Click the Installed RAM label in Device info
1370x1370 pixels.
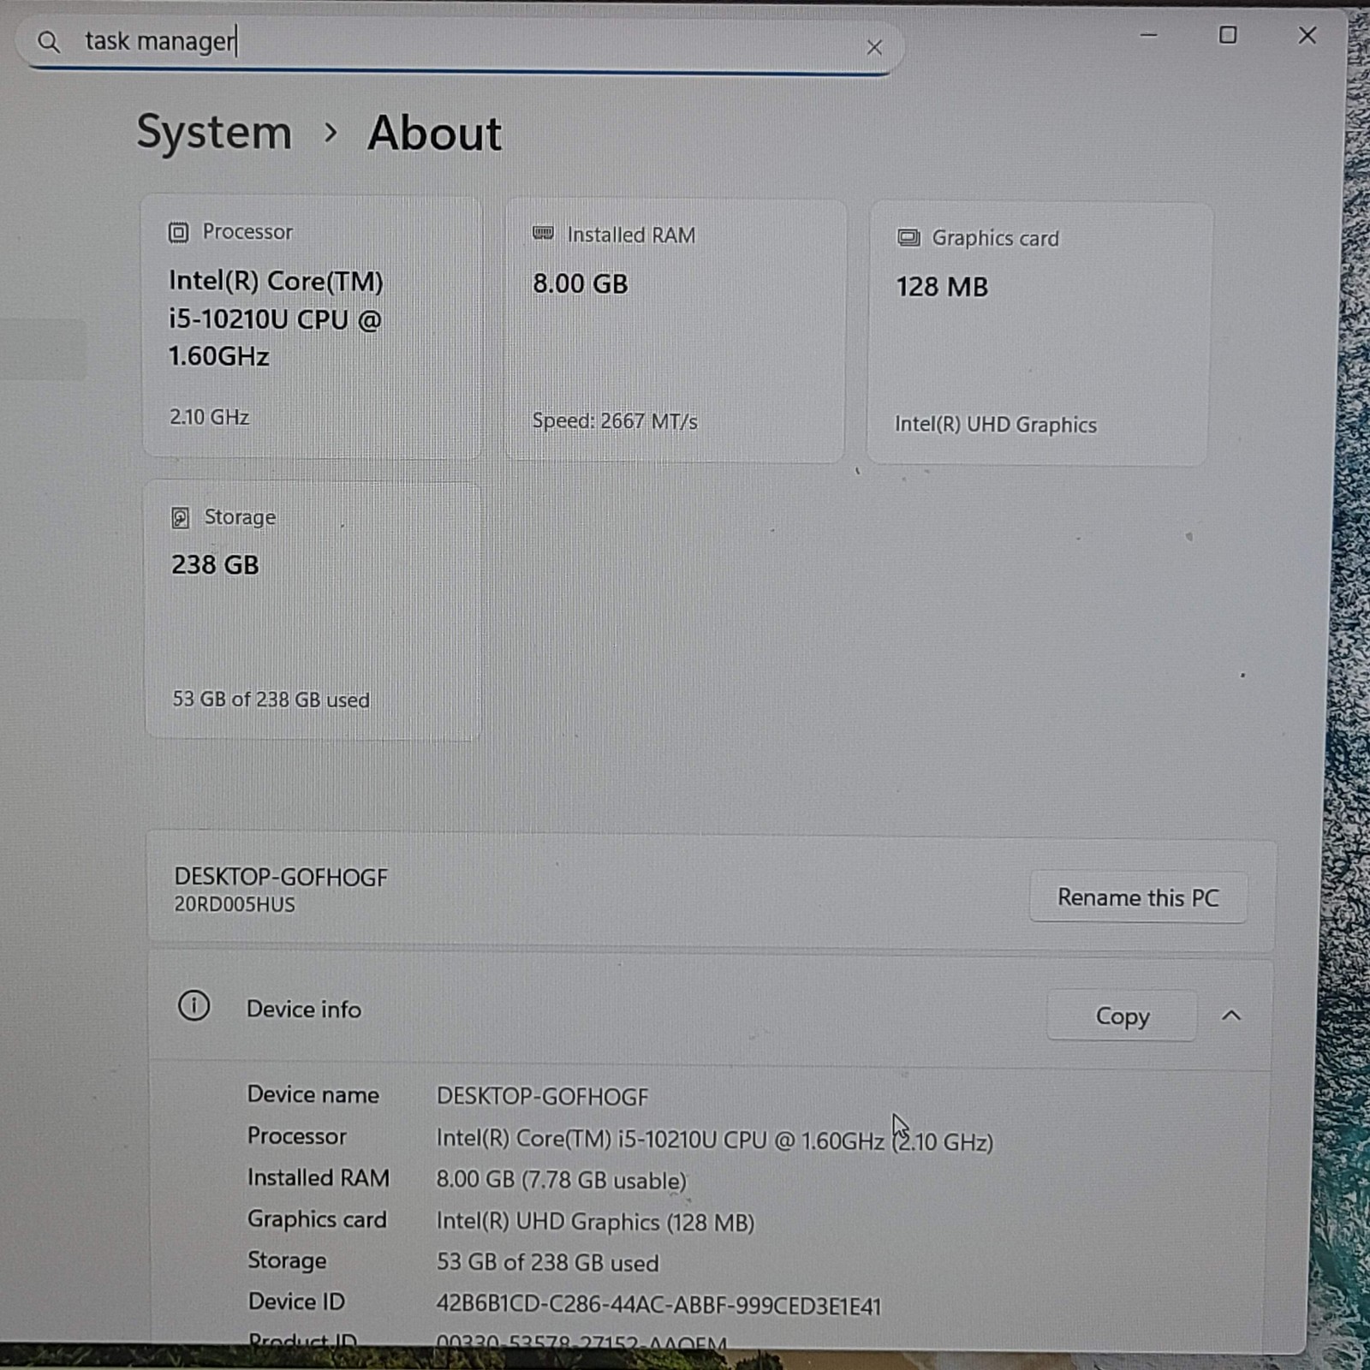tap(319, 1178)
